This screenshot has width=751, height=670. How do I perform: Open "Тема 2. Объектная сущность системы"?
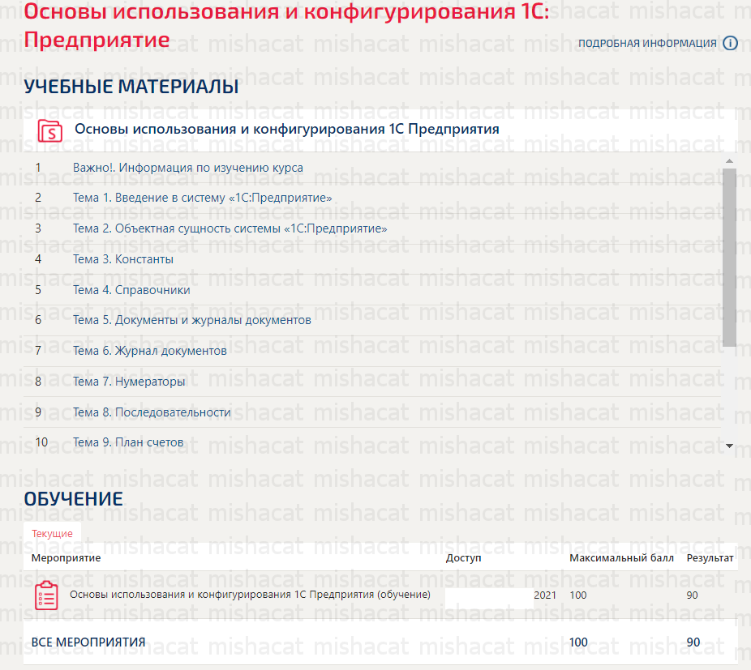click(230, 228)
